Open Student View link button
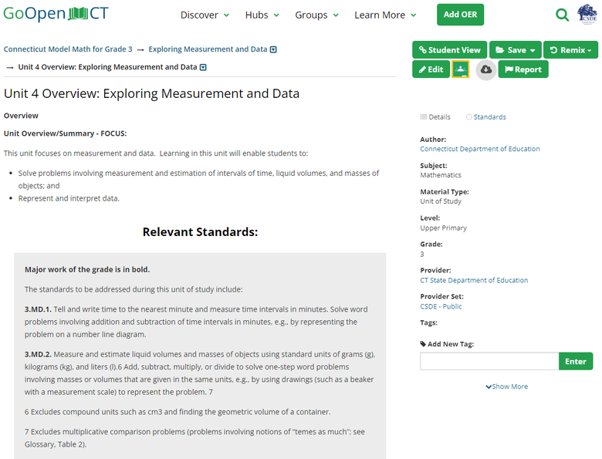602x459 pixels. click(x=449, y=50)
